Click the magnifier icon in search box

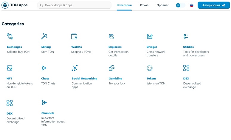[x=41, y=5]
